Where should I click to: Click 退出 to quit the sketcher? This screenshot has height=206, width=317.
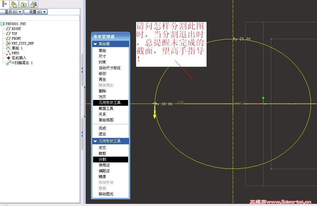[102, 134]
